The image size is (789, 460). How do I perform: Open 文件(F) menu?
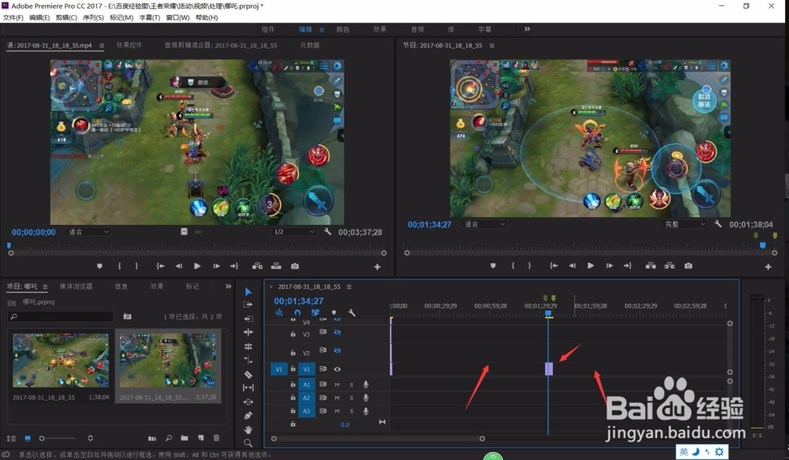pyautogui.click(x=13, y=17)
